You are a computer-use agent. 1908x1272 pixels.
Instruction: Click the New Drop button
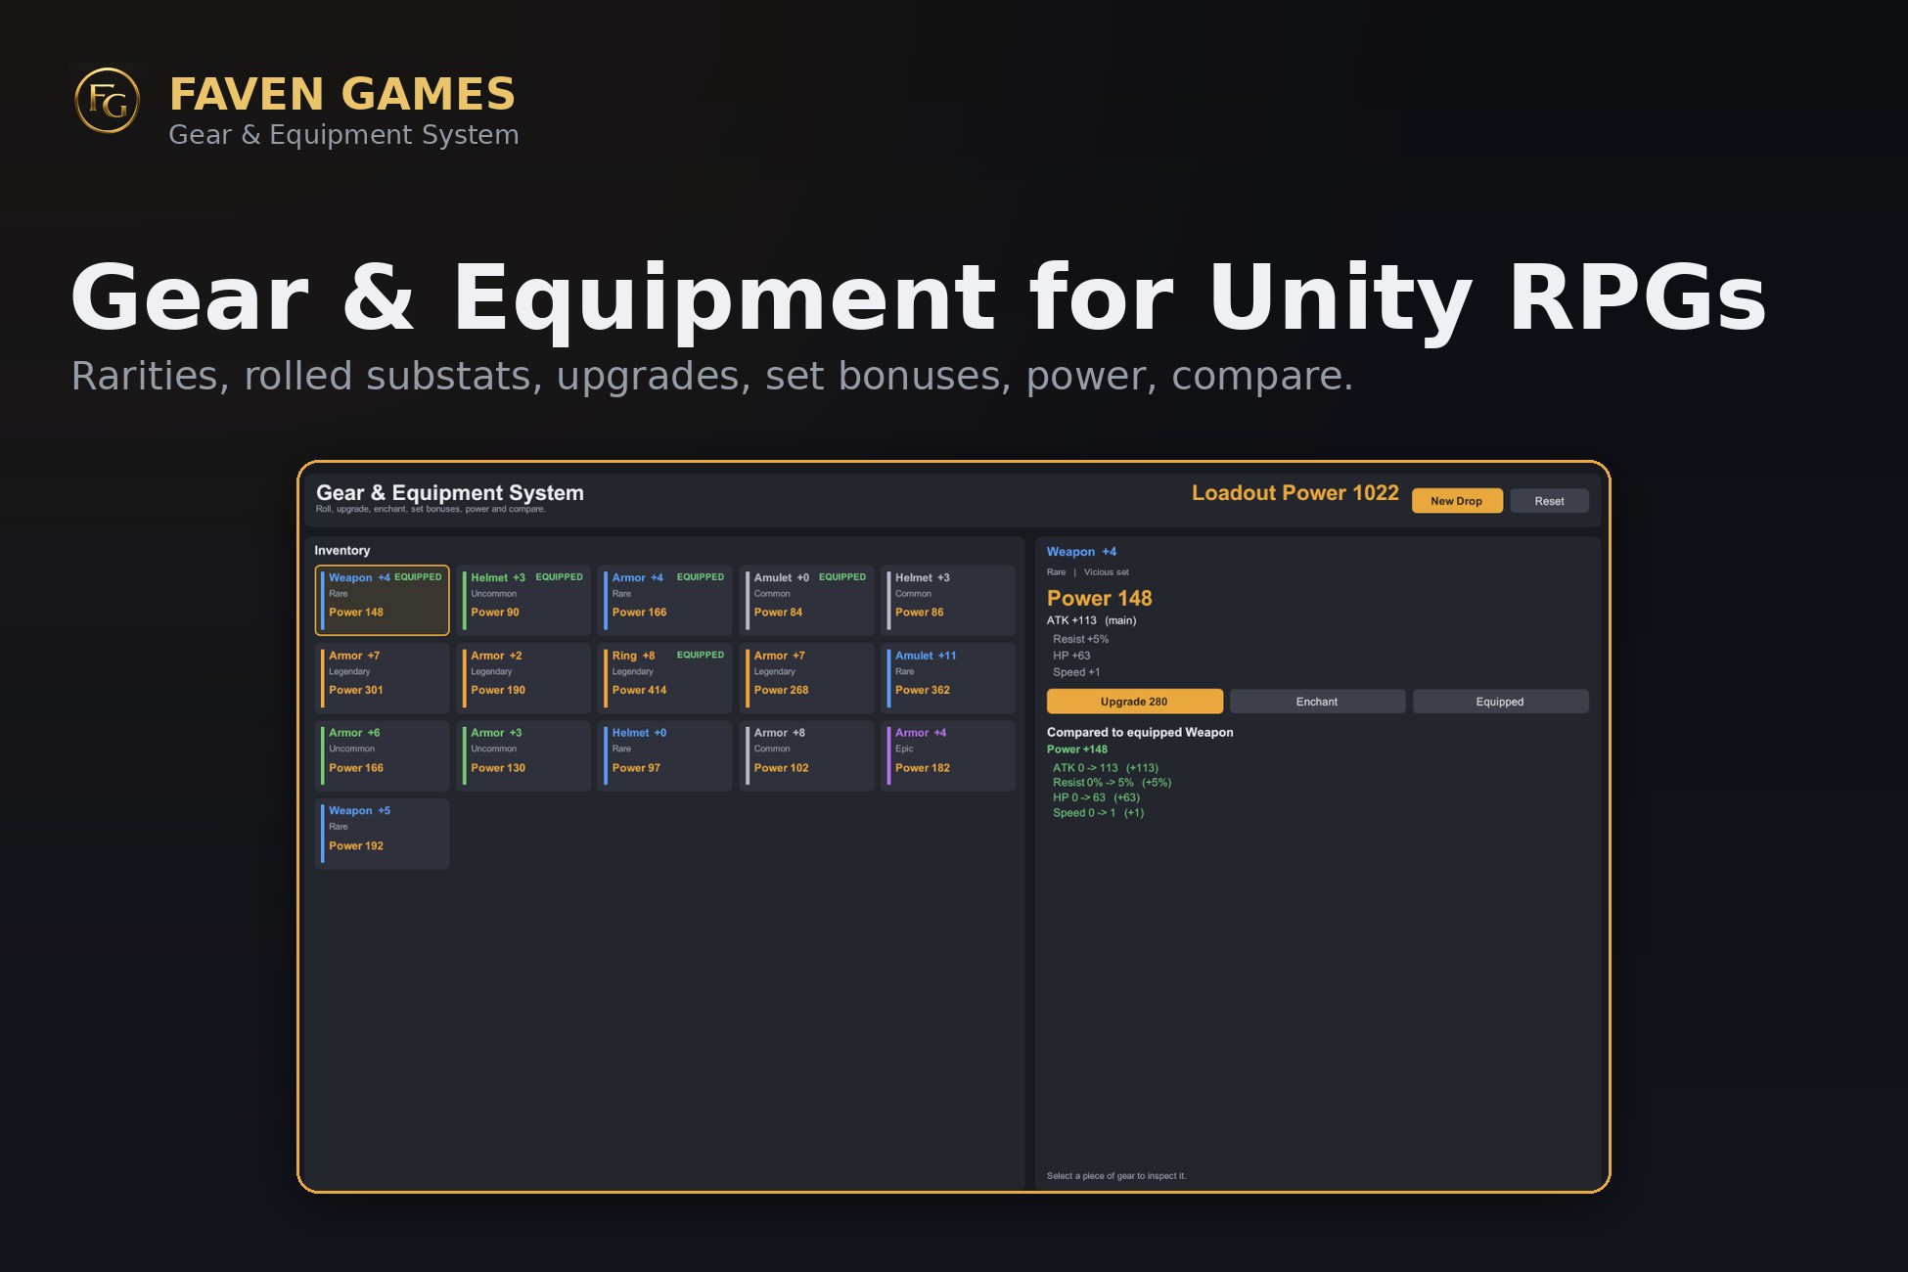coord(1456,501)
